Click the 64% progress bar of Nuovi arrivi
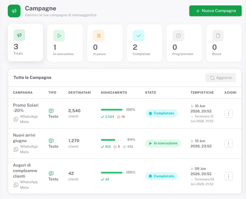246x199 pixels. [112, 140]
